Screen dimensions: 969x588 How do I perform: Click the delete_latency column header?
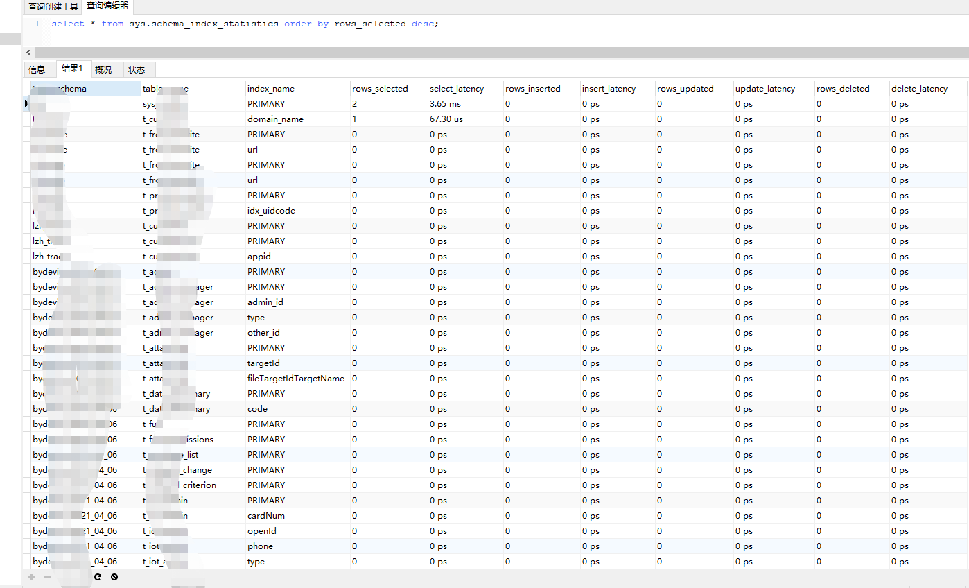pos(919,89)
